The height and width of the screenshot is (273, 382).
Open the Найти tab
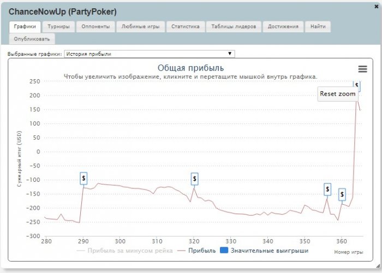pos(318,27)
